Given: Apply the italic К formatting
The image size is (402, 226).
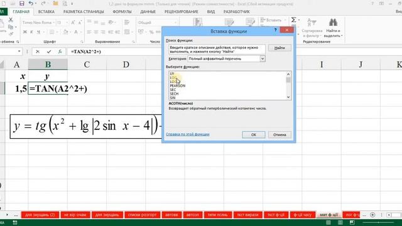Looking at the screenshot, I should click(31, 32).
